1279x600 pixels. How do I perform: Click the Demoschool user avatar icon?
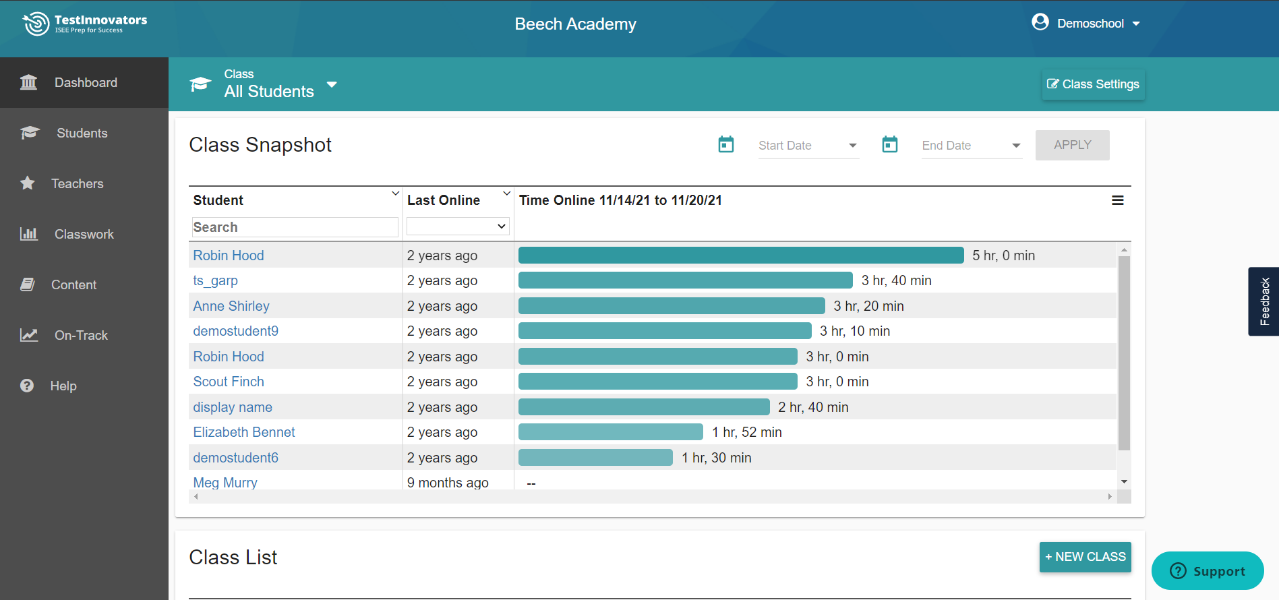click(x=1040, y=22)
